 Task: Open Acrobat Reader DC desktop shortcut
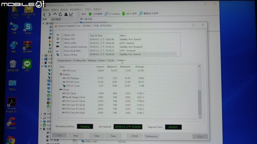(11, 105)
